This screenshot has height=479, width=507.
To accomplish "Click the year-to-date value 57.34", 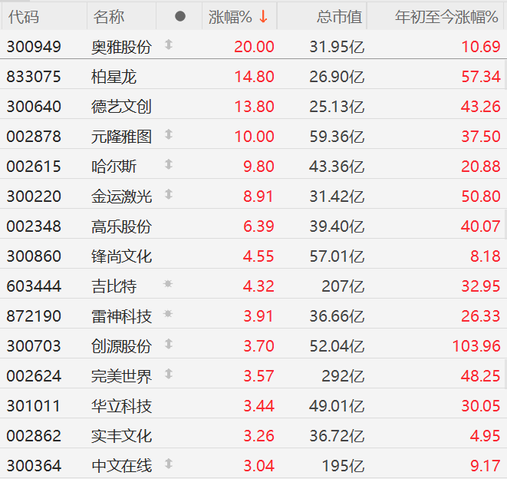I will tap(481, 77).
